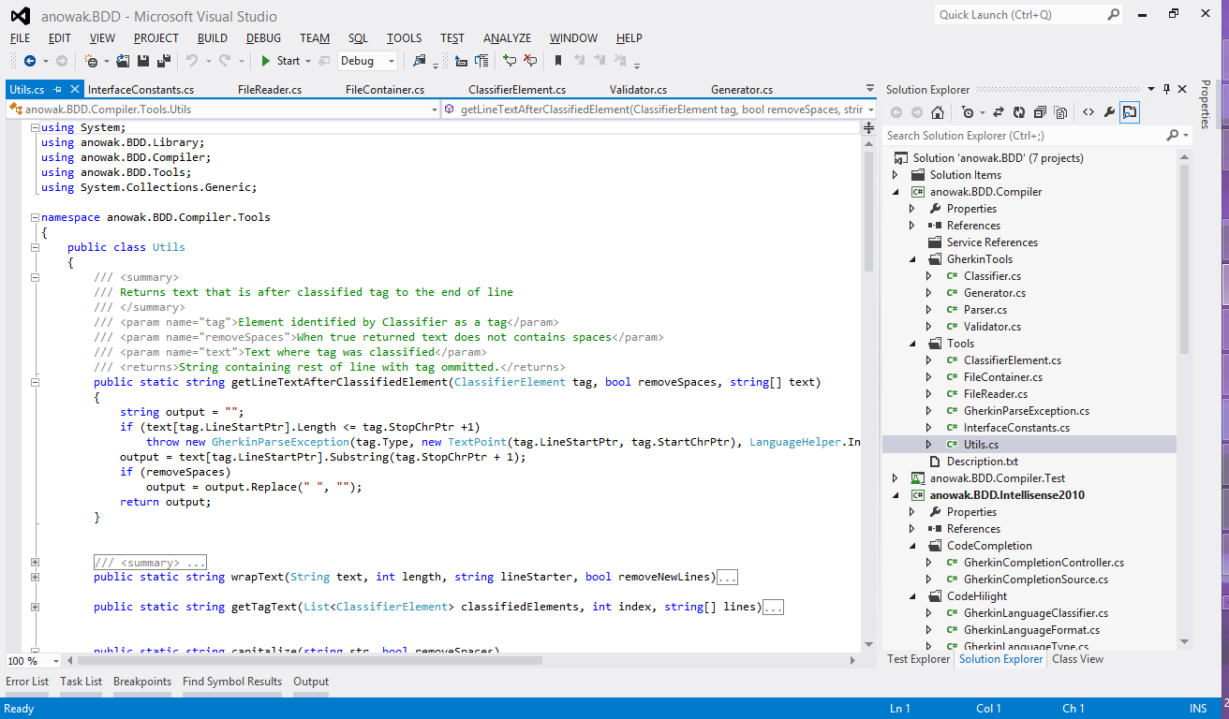Image resolution: width=1229 pixels, height=719 pixels.
Task: Toggle the pin on the Utils.cs tab
Action: pyautogui.click(x=57, y=90)
